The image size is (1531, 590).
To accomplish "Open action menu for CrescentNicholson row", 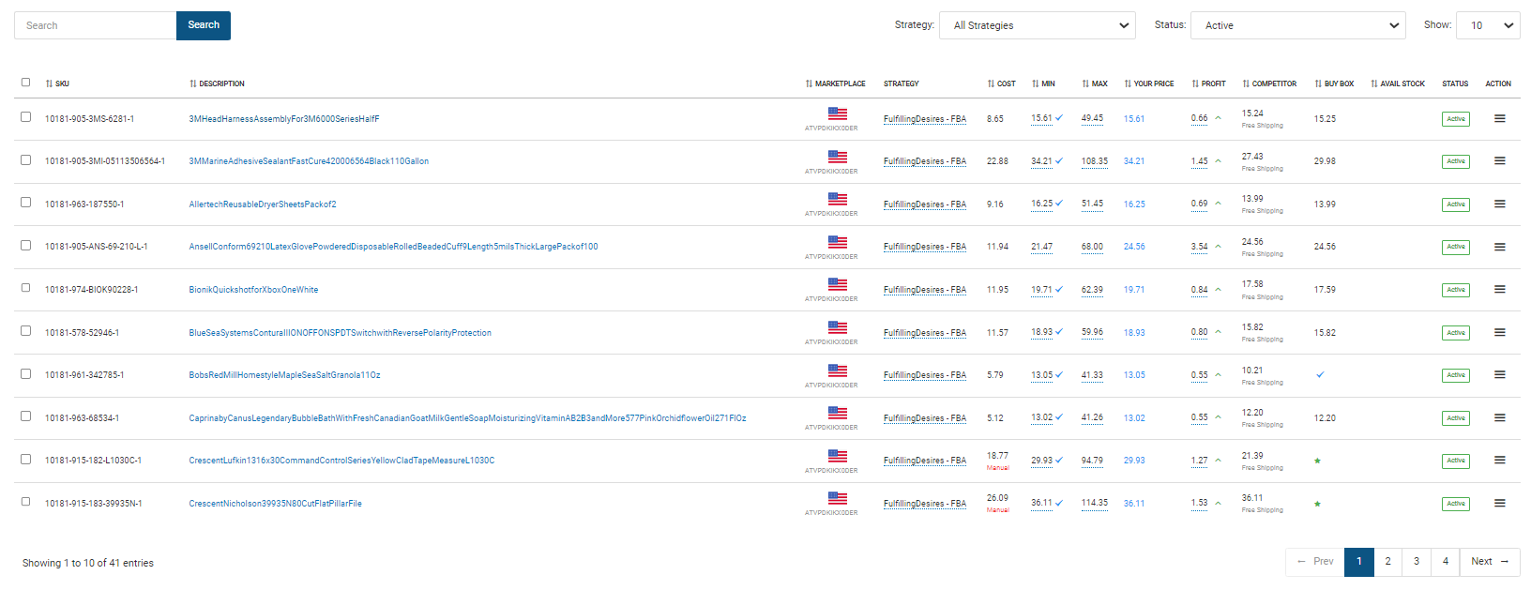I will (1499, 504).
